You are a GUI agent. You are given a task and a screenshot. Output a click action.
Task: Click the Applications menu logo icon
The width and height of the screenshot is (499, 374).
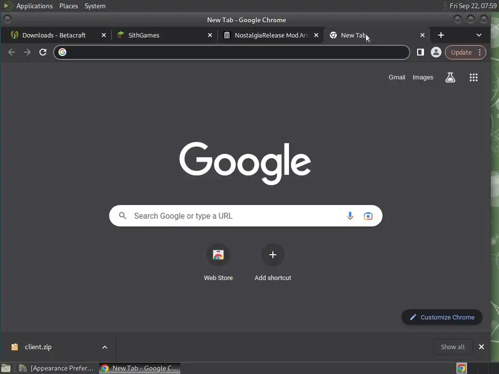[8, 6]
